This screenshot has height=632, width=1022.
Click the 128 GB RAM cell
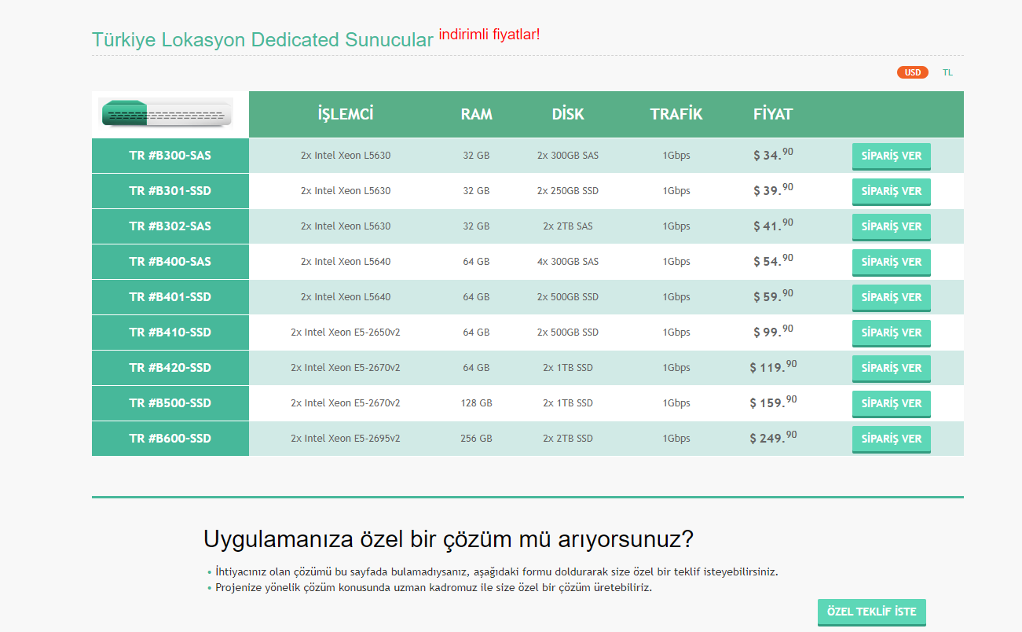[477, 403]
